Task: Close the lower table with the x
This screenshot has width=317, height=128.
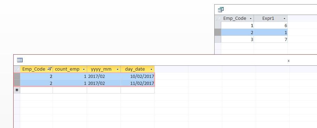Action: (x=288, y=61)
